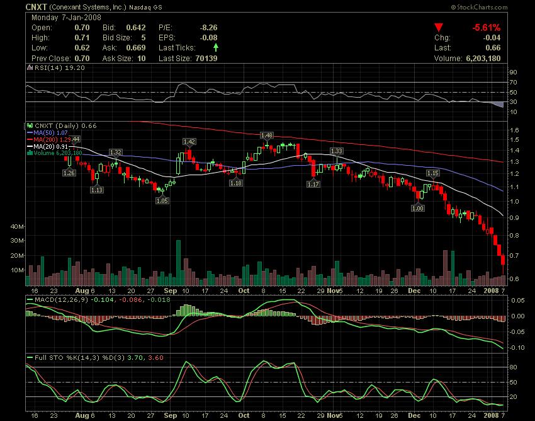Image resolution: width=535 pixels, height=421 pixels.
Task: Click the Last Size value 70139
Action: [x=206, y=59]
